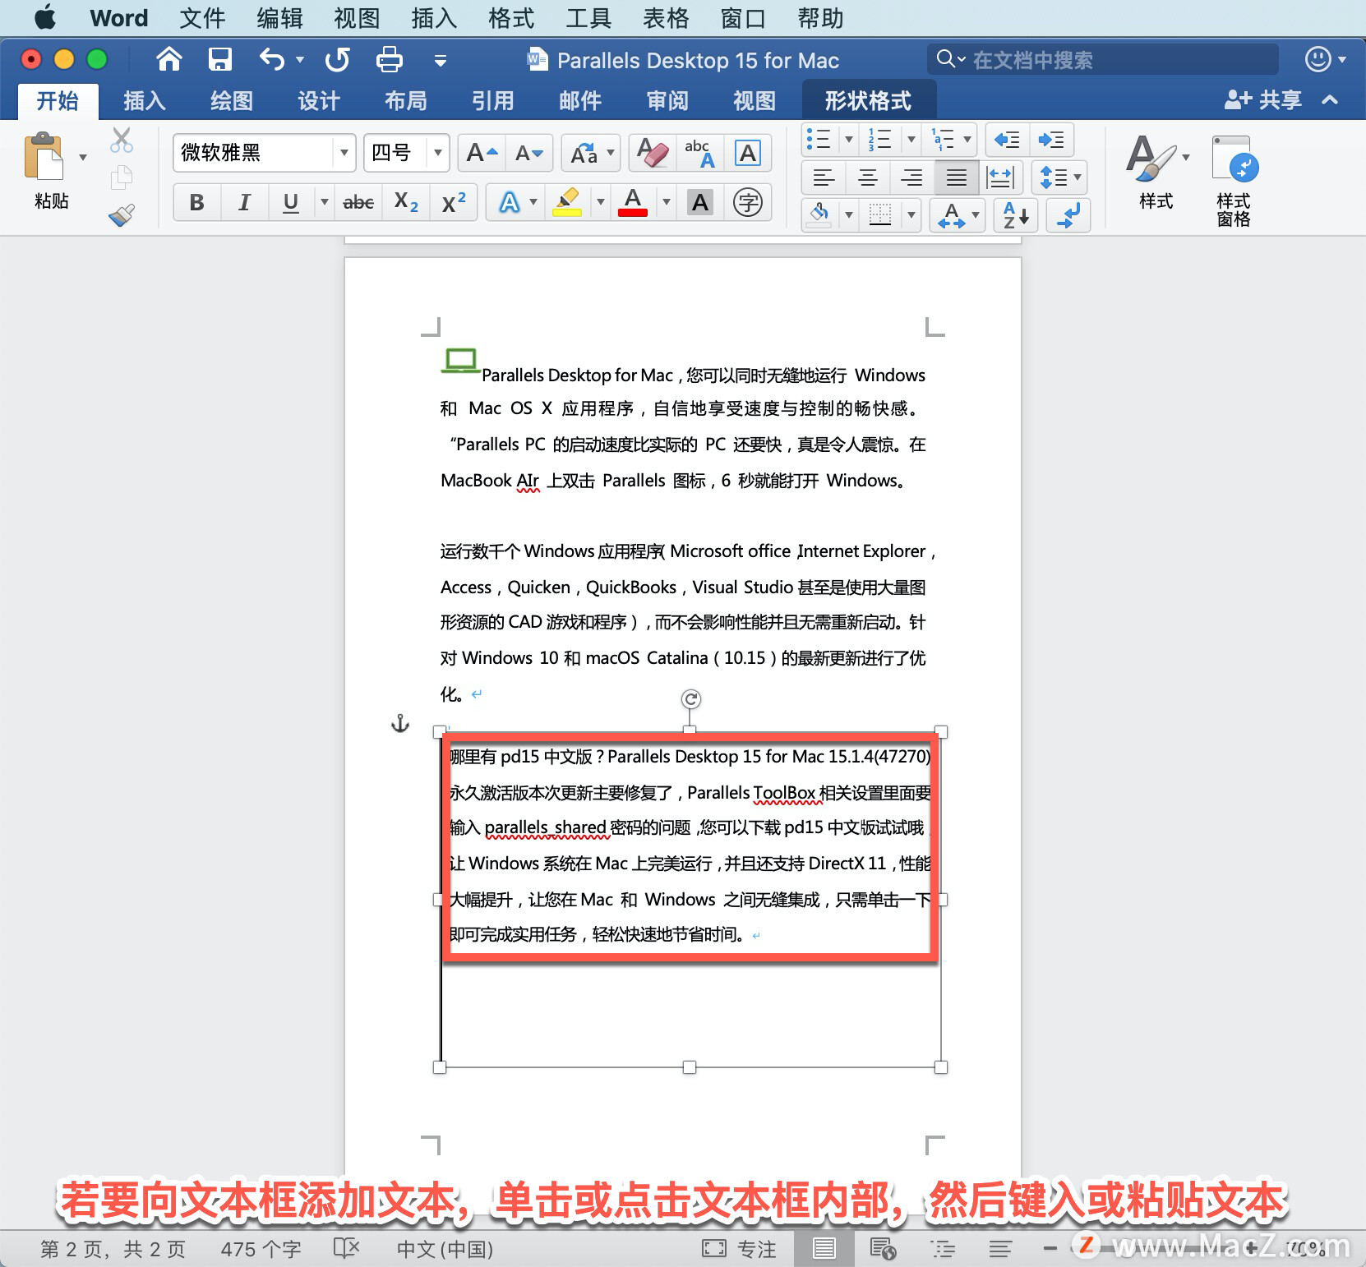
Task: Open highlight color dropdown arrow
Action: pyautogui.click(x=601, y=202)
